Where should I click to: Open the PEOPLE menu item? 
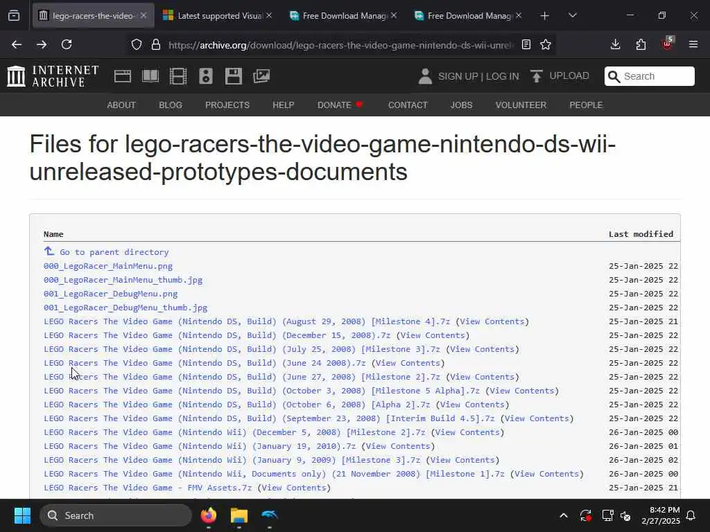coord(586,105)
